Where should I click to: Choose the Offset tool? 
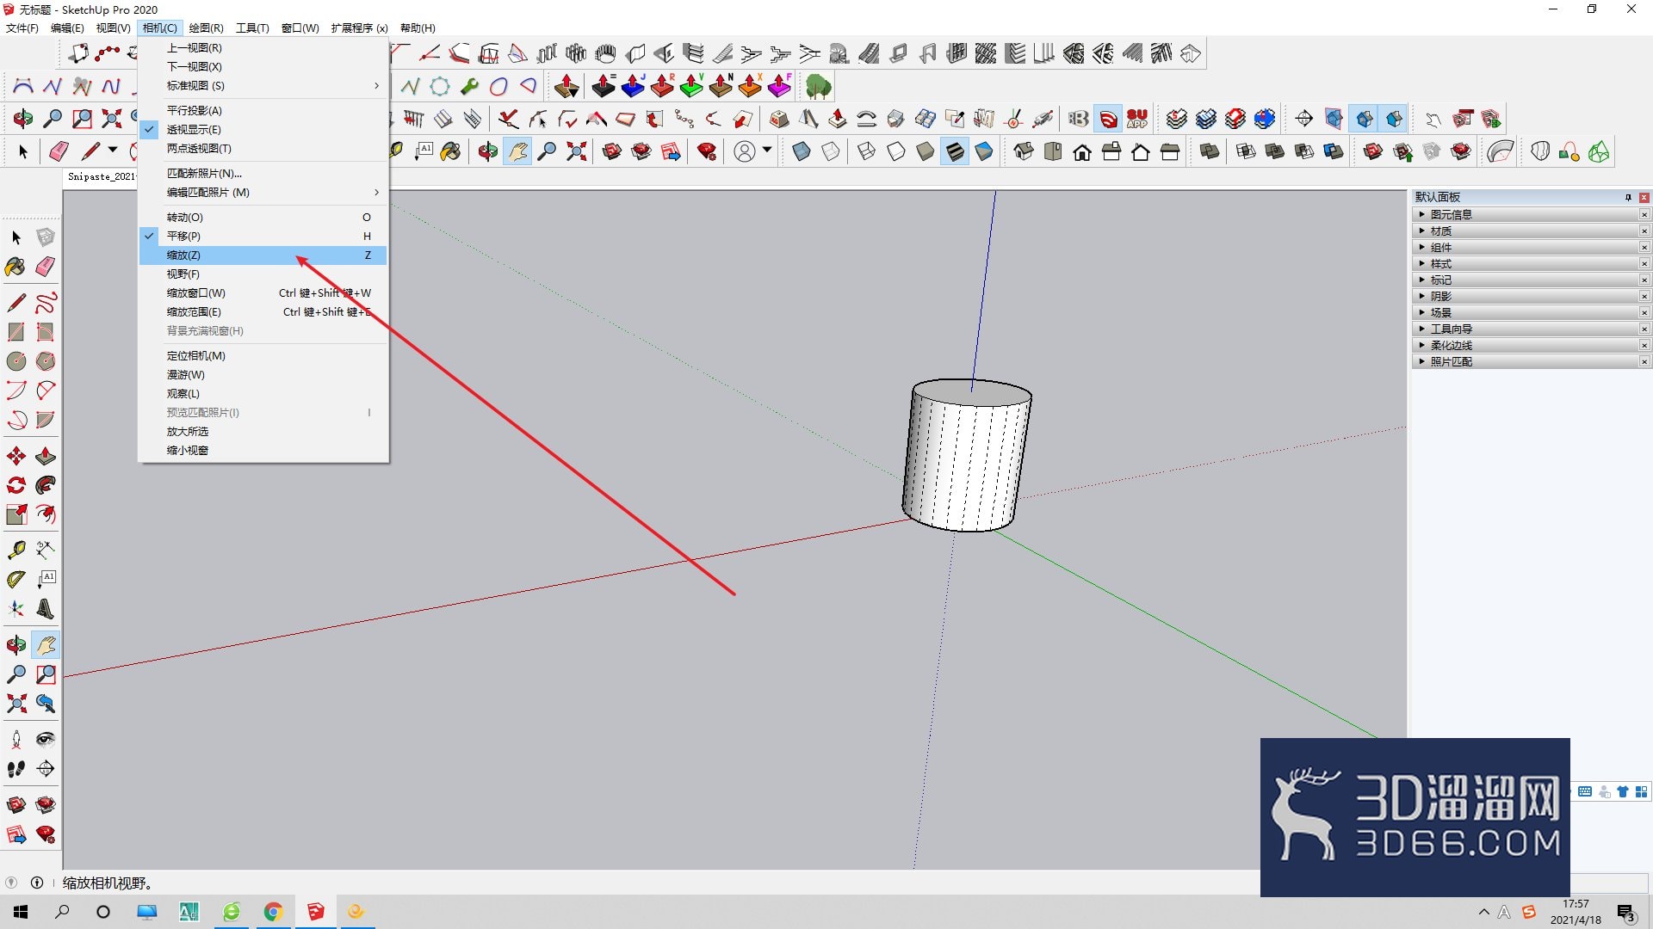[x=46, y=514]
